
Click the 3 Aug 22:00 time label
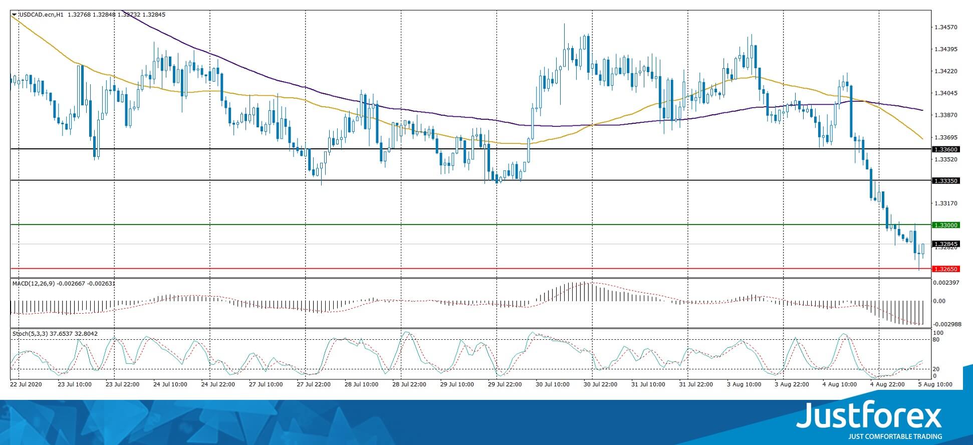coord(793,385)
